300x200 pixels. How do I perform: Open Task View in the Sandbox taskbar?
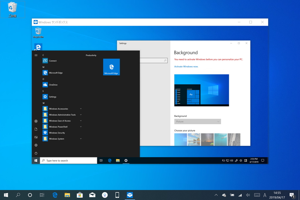(x=101, y=160)
